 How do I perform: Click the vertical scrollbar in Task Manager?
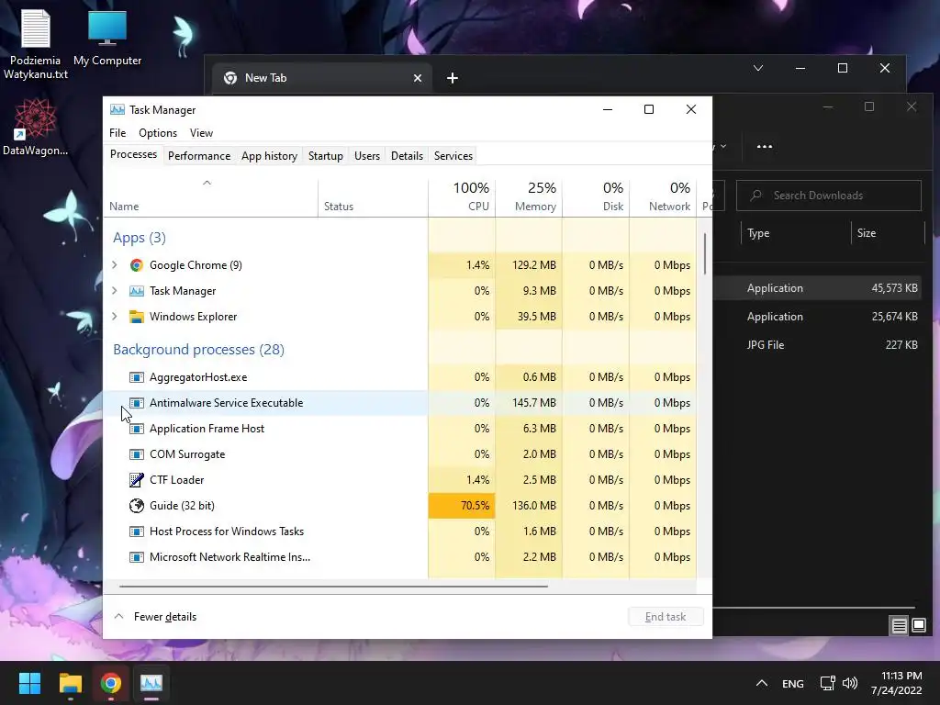704,253
